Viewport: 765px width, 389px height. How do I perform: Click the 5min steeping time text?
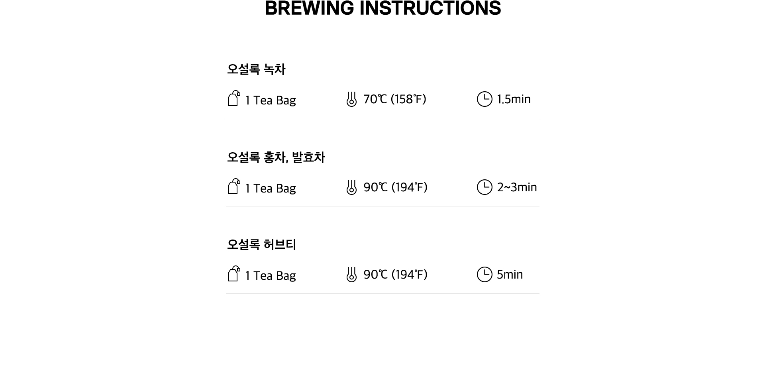[510, 274]
